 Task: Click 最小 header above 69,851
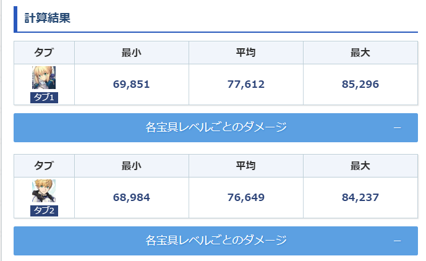click(132, 53)
